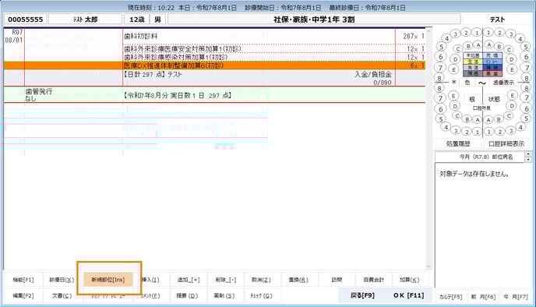536x307 pixels.
Task: Open the 編集[F2] edit menu
Action: tap(23, 296)
